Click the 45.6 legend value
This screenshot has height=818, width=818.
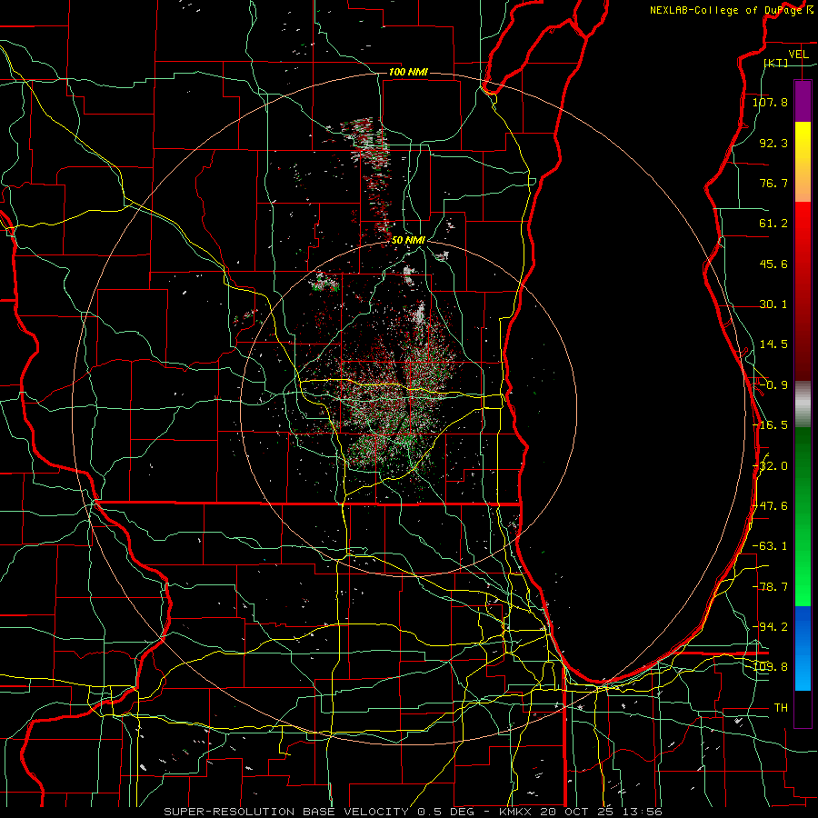[x=773, y=264]
